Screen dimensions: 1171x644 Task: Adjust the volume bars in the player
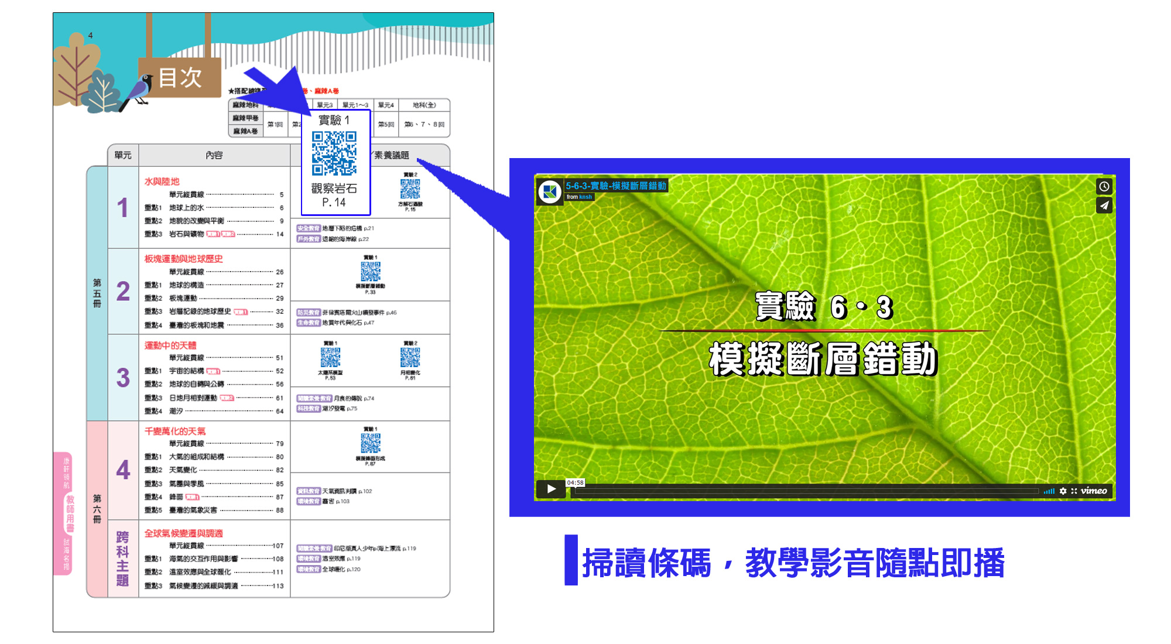tap(1049, 491)
